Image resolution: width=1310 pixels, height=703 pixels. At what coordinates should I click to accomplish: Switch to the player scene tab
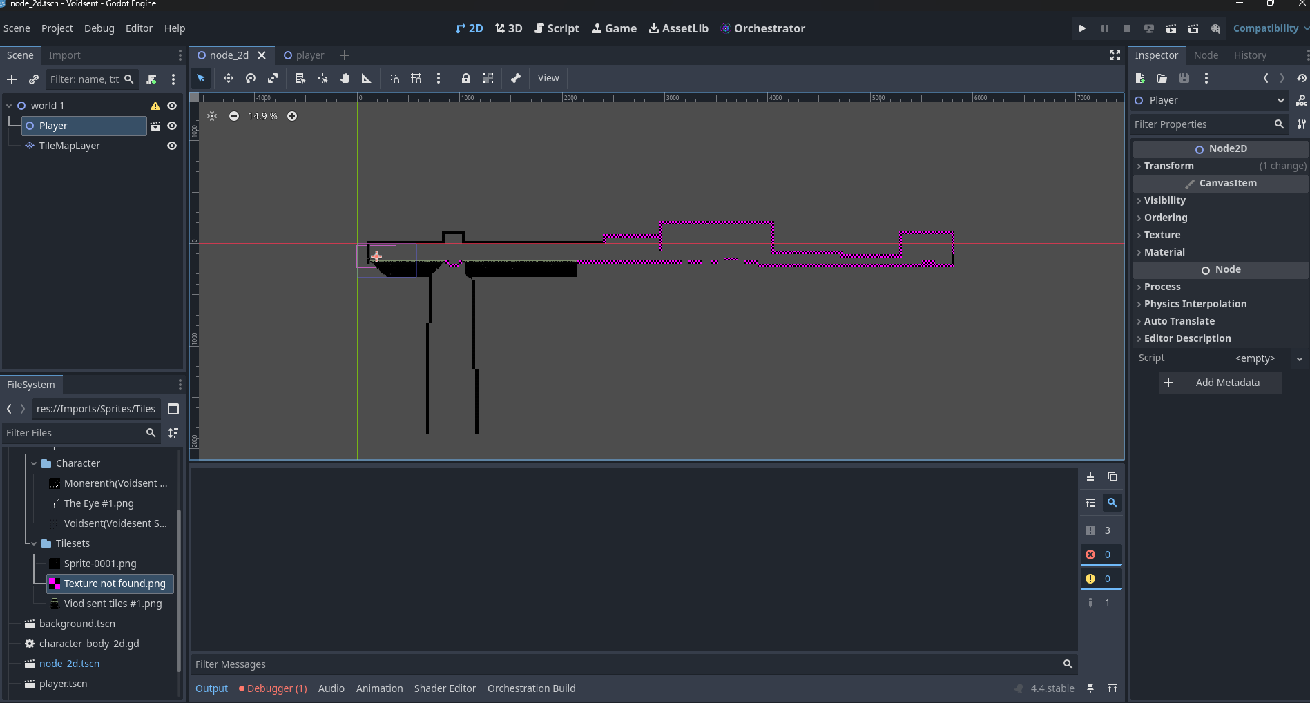(x=304, y=55)
